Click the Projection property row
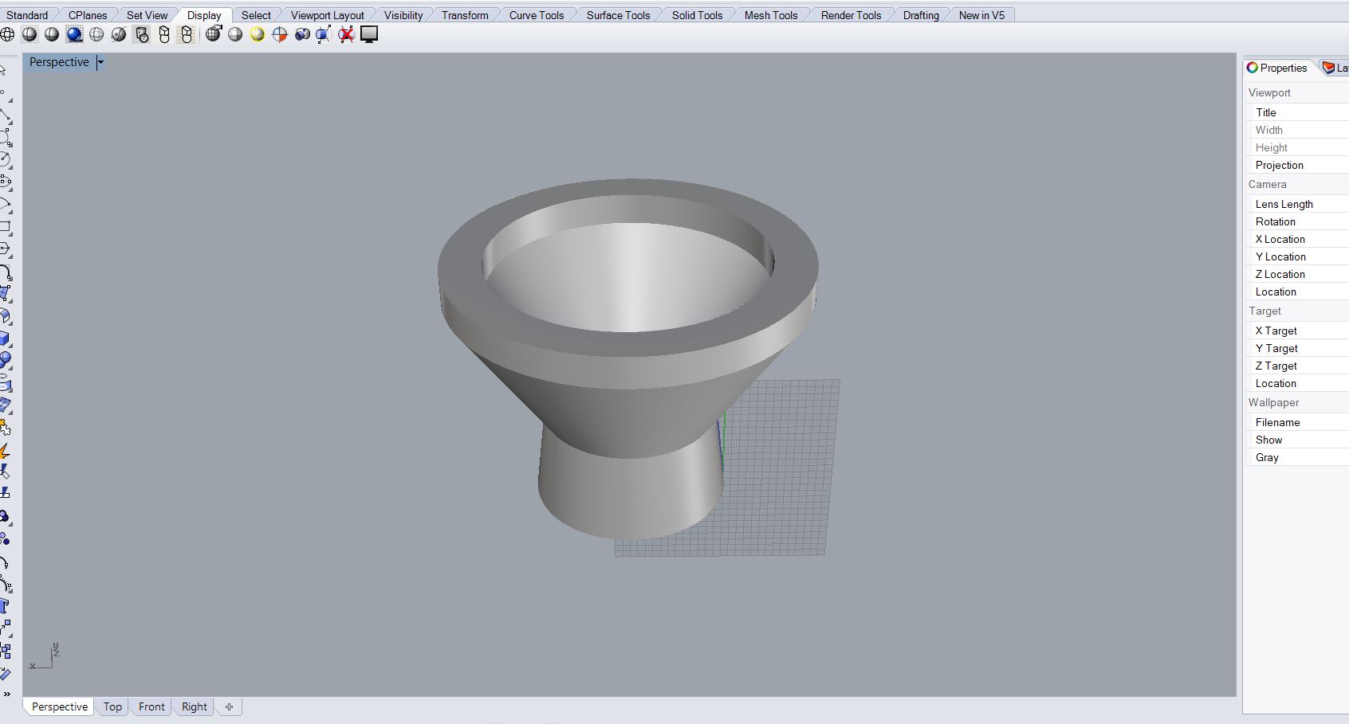 [x=1297, y=165]
